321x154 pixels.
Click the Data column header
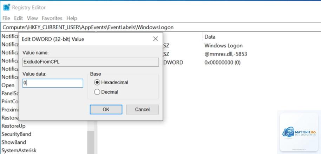[x=210, y=37]
